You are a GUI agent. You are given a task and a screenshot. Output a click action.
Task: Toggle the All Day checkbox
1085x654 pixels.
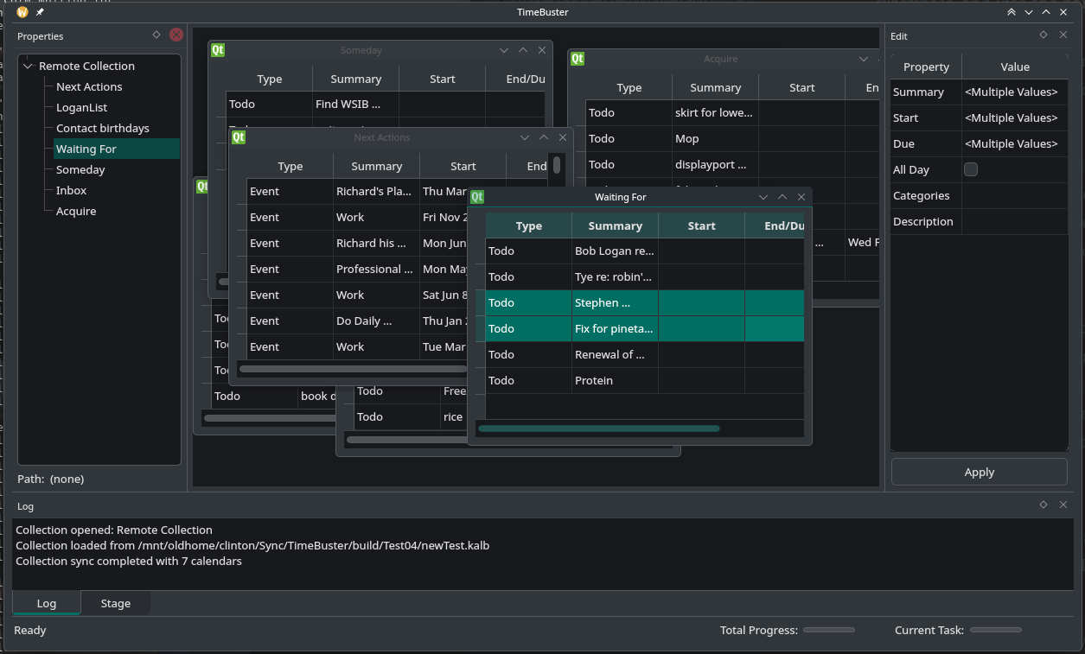pos(971,169)
